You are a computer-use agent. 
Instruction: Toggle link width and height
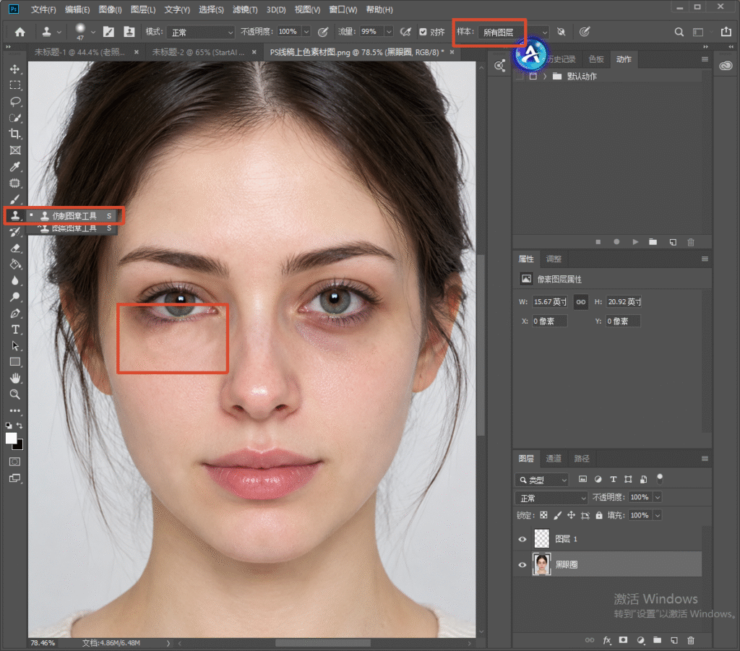[580, 302]
